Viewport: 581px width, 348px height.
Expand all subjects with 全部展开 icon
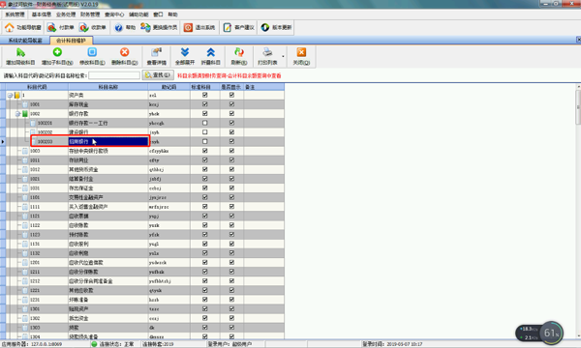coord(185,52)
